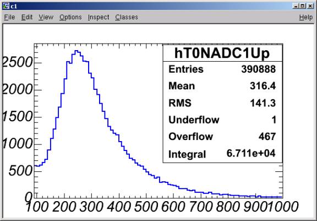Open the Inspect menu

click(x=99, y=17)
